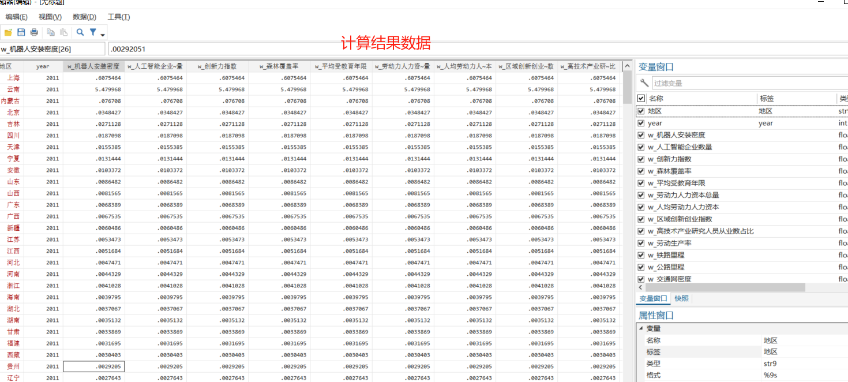Select the w_机器人安装密度 column header

pos(93,66)
